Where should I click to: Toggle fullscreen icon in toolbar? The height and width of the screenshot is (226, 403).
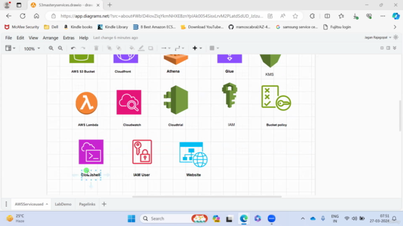pos(382,48)
